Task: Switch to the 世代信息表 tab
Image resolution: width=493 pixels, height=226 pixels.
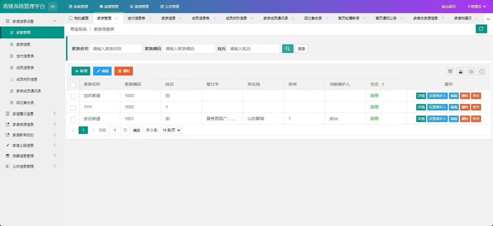Action: point(136,18)
